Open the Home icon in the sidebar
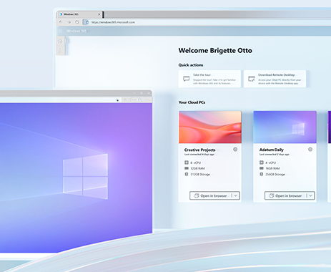This screenshot has height=272, width=331. (x=60, y=42)
